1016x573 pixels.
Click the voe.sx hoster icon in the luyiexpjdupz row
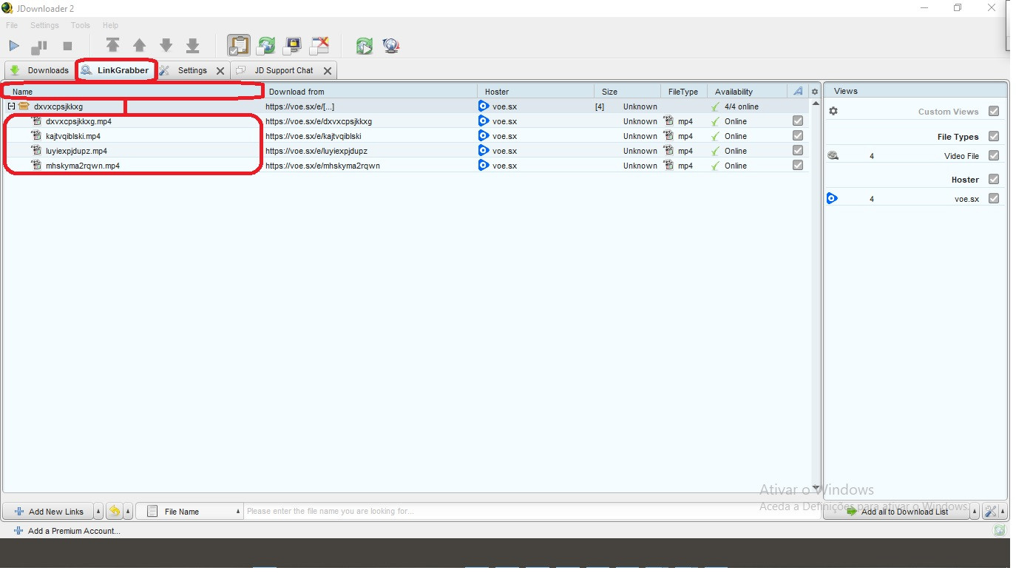[484, 150]
